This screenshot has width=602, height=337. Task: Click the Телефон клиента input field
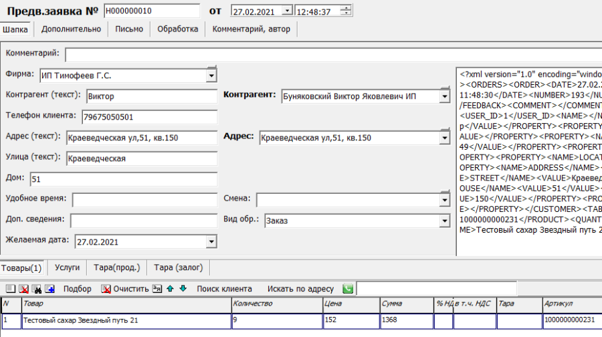pyautogui.click(x=149, y=117)
